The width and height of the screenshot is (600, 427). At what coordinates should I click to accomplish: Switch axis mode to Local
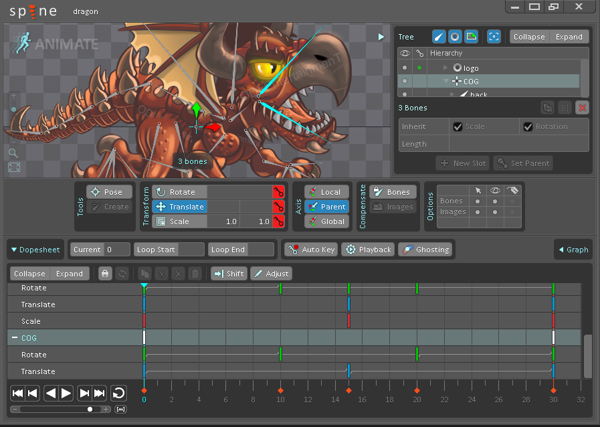pos(326,192)
